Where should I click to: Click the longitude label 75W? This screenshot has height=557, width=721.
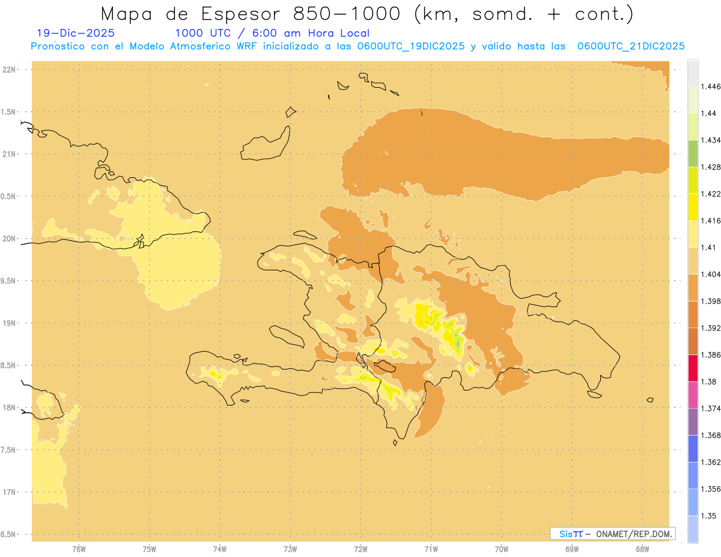coord(149,549)
